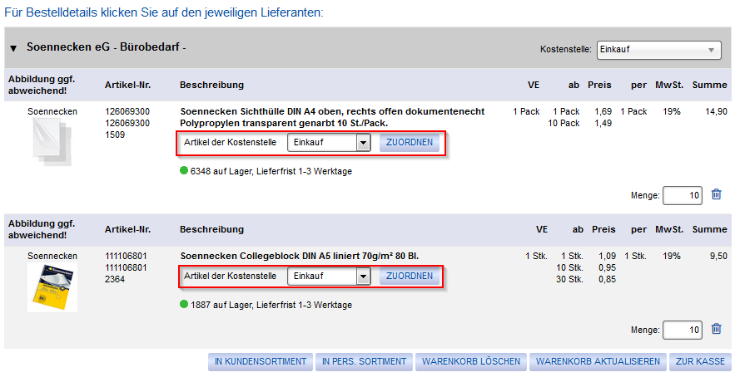Image resolution: width=735 pixels, height=377 pixels.
Task: Edit Menge field for Sichthülle item
Action: pyautogui.click(x=683, y=195)
